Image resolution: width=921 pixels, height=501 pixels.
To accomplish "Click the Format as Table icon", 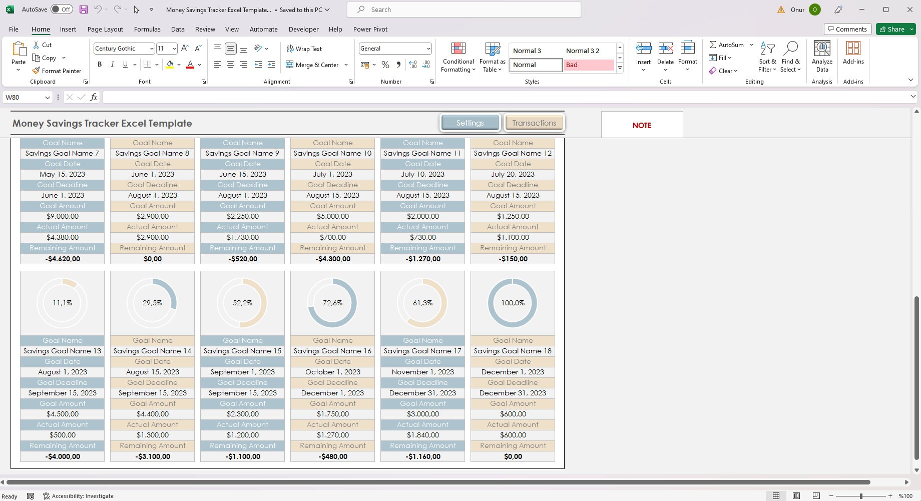I will click(492, 48).
